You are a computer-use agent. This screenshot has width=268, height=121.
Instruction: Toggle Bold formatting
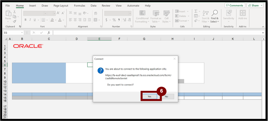(25, 20)
